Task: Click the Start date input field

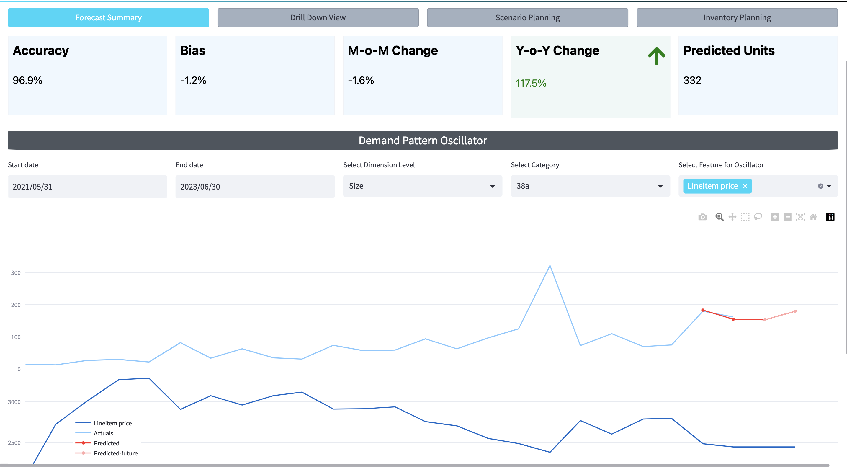Action: pyautogui.click(x=87, y=187)
